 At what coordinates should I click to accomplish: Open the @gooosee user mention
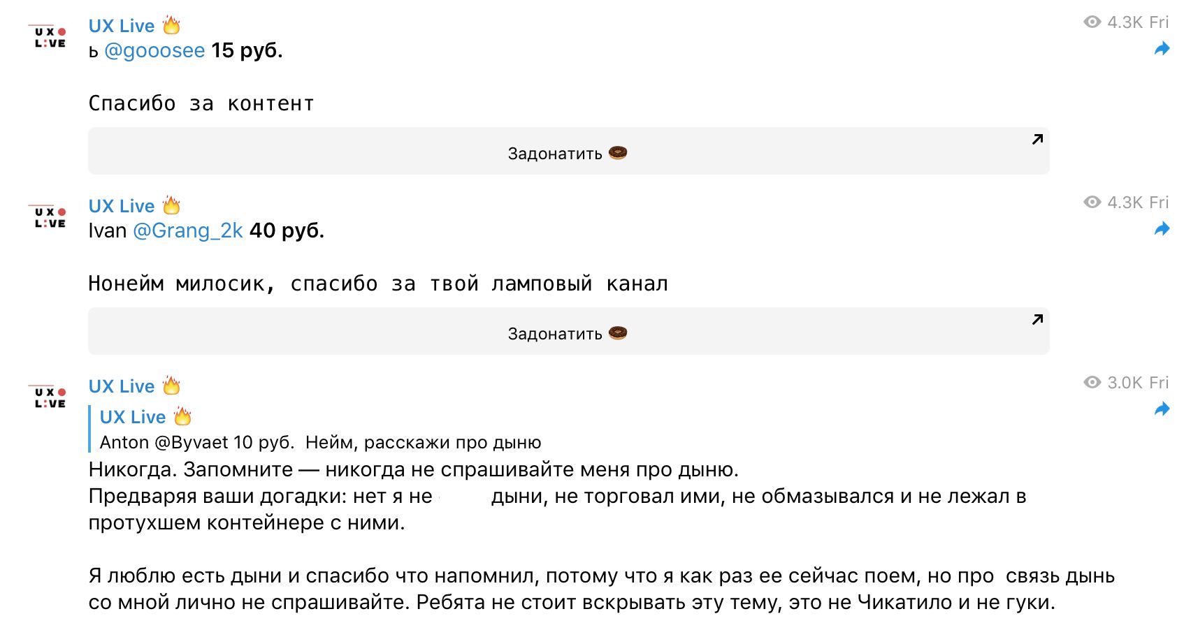click(154, 51)
